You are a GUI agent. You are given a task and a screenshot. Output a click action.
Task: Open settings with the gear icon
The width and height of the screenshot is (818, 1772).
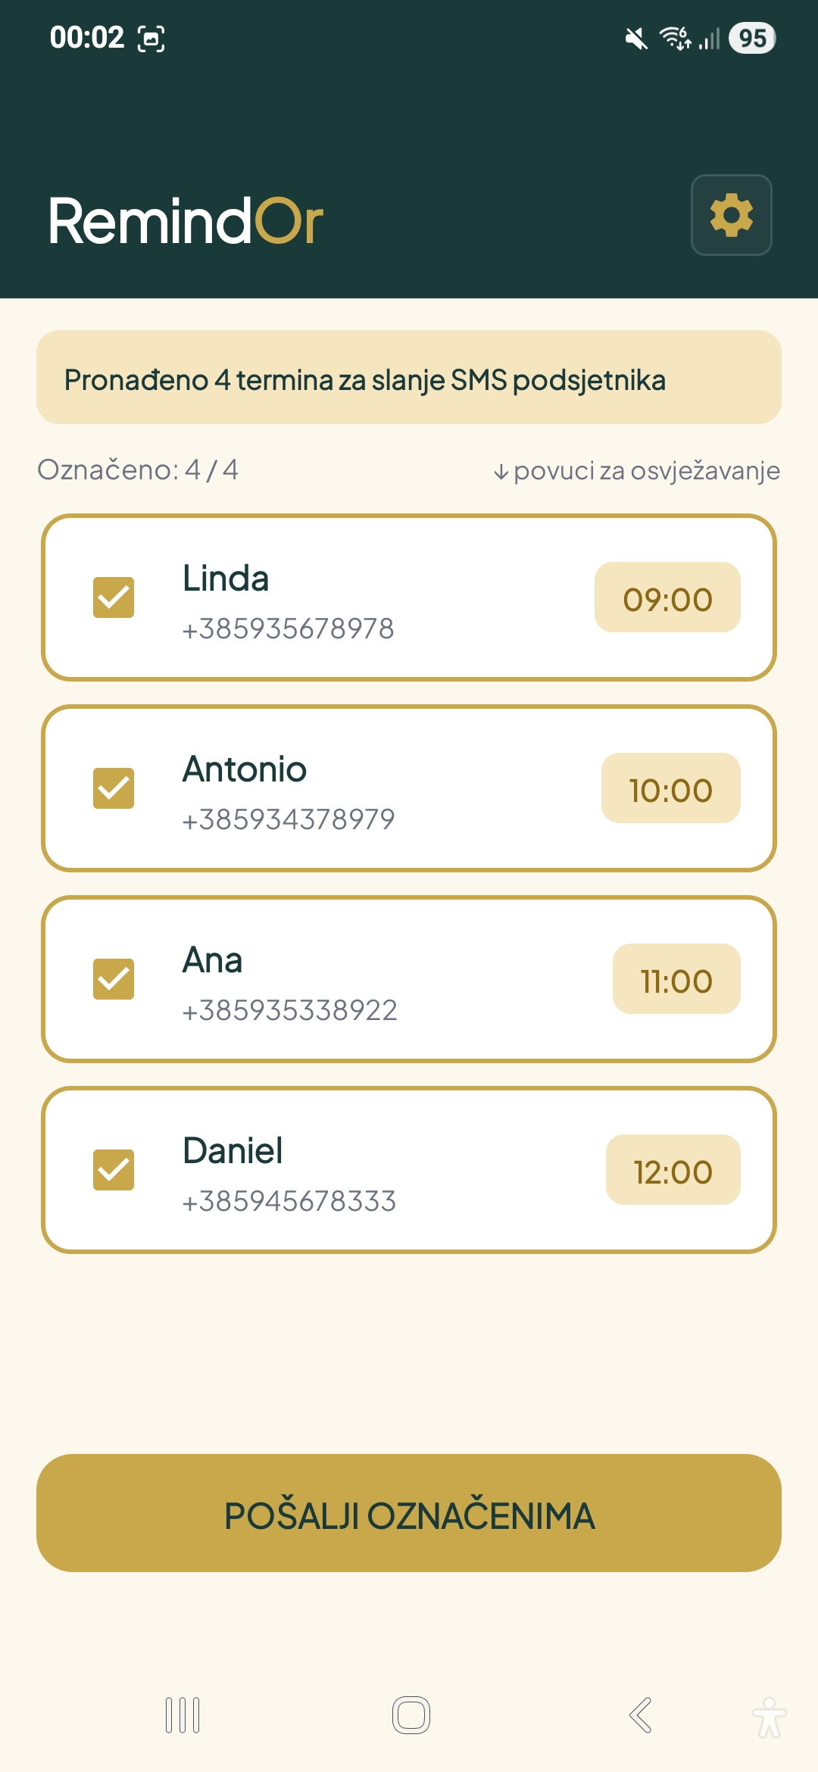tap(731, 215)
